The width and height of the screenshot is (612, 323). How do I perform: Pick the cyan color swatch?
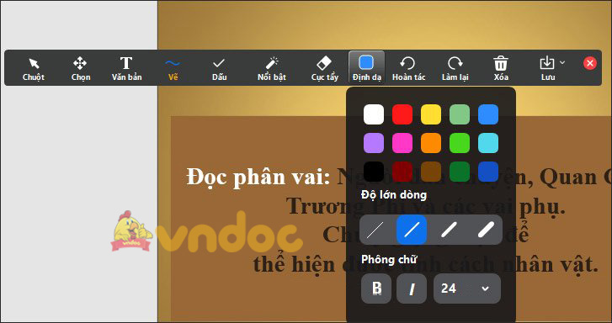point(488,143)
